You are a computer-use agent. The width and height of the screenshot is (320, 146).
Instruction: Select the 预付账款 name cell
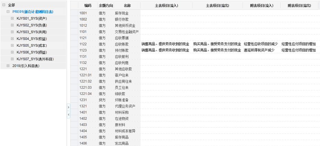127,50
